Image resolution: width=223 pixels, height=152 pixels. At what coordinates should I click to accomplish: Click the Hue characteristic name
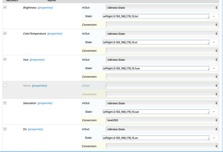26,60
